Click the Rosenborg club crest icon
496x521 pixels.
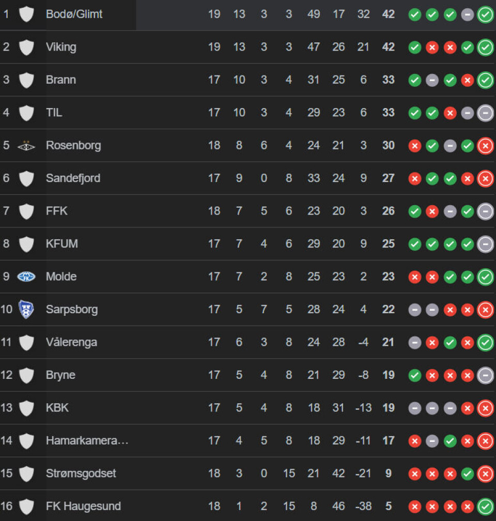pyautogui.click(x=26, y=146)
